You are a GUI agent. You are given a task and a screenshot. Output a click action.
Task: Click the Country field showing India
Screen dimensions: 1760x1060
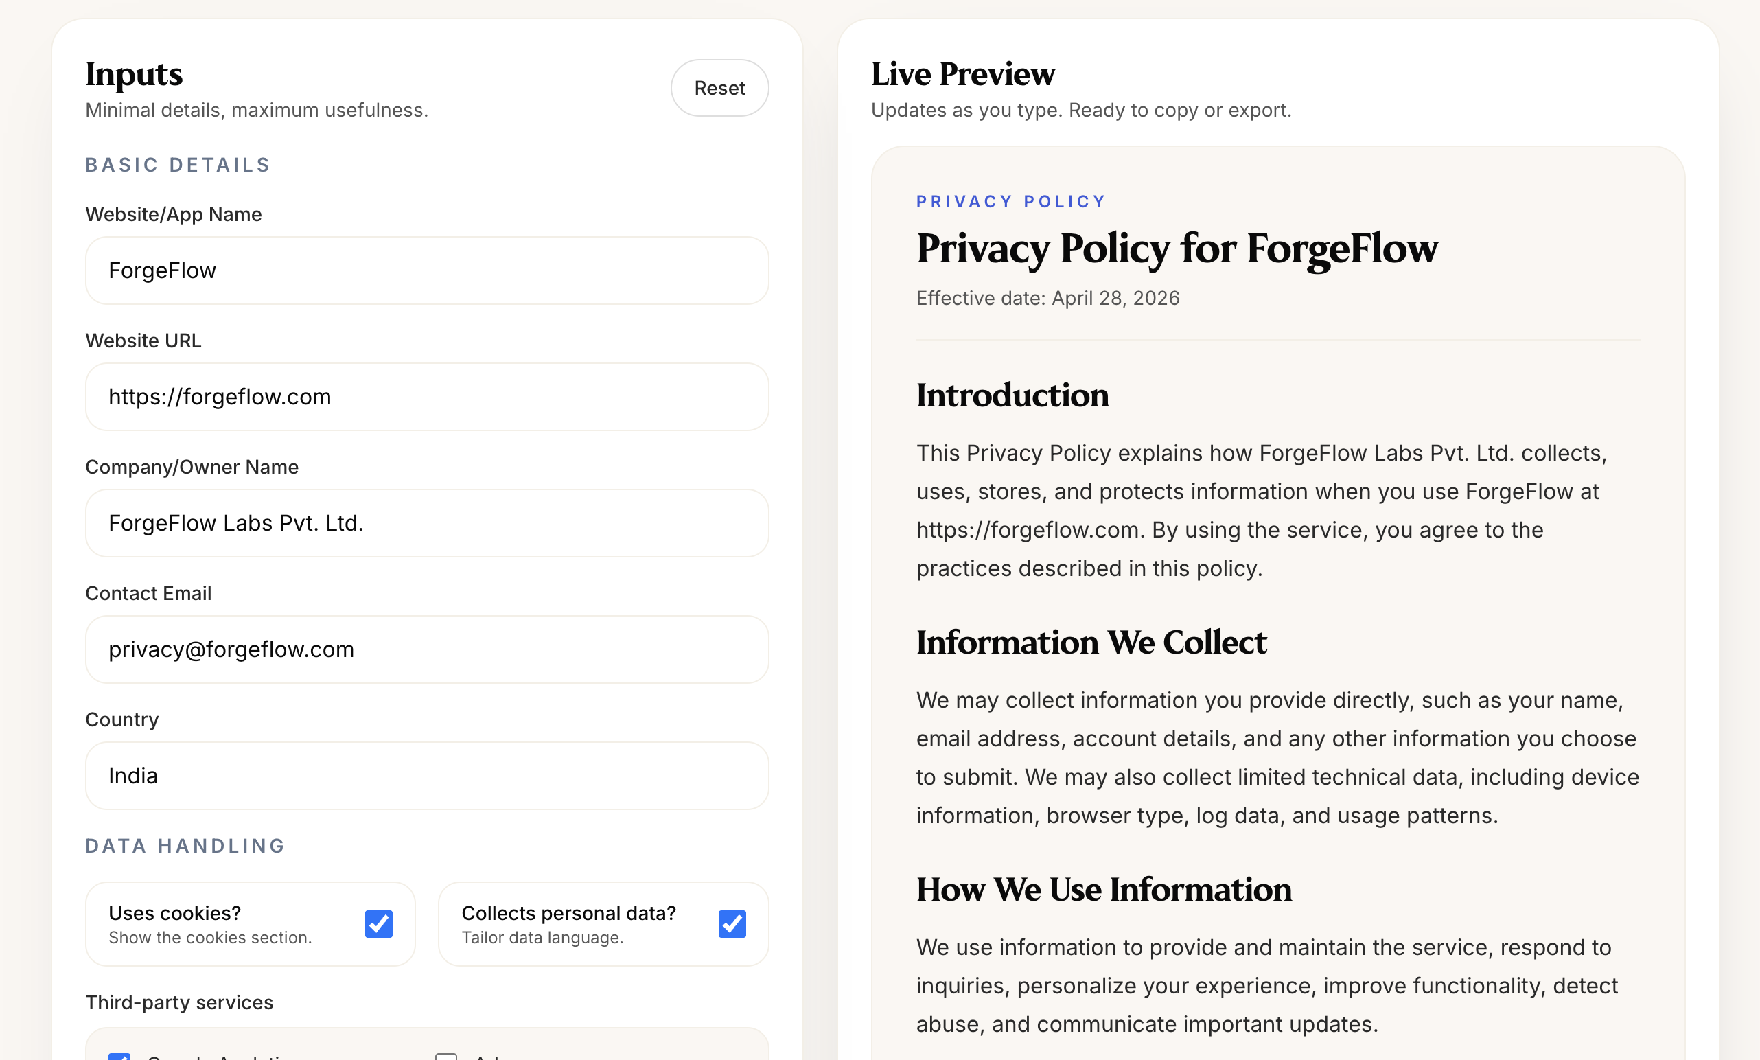click(x=426, y=775)
